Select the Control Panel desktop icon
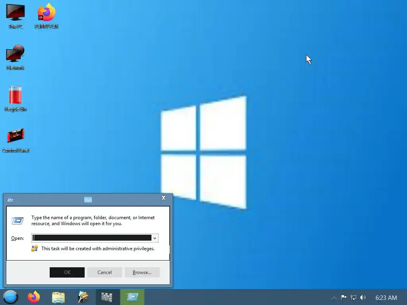Screen dimensions: 407x305 (16, 140)
